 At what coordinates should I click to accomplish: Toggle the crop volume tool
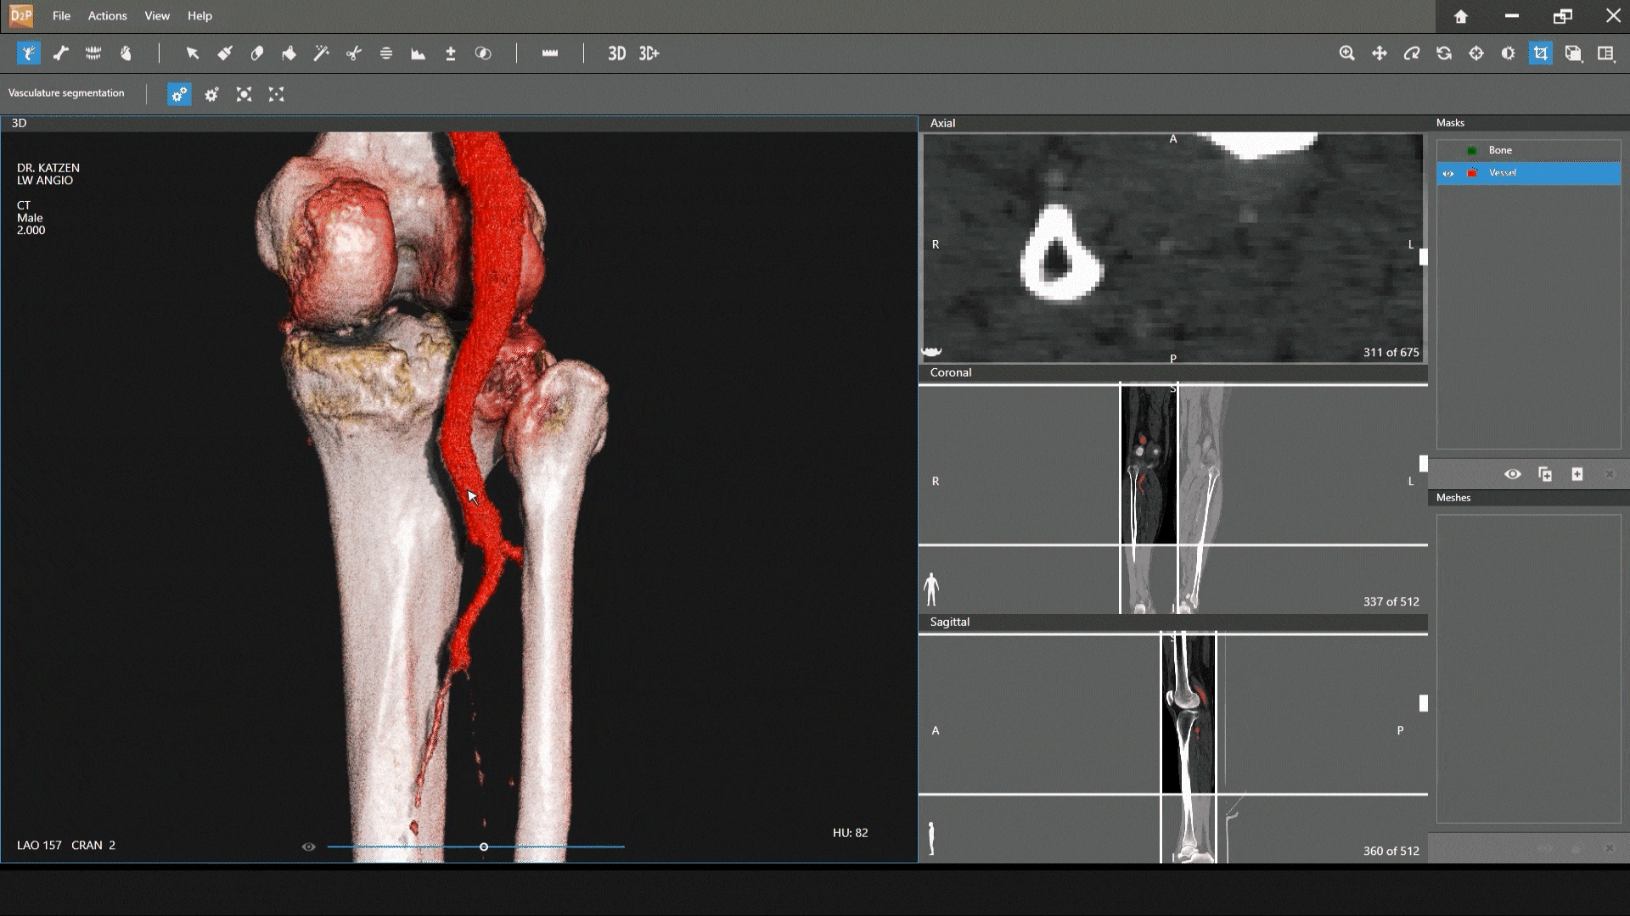[x=1541, y=53]
